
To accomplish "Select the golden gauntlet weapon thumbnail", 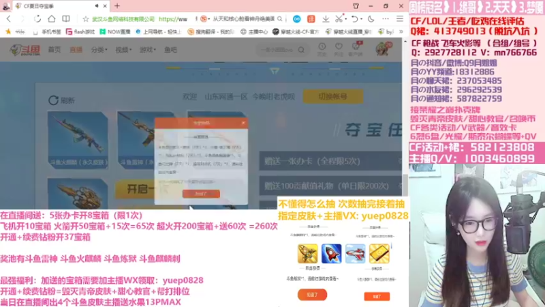I will pos(78,194).
